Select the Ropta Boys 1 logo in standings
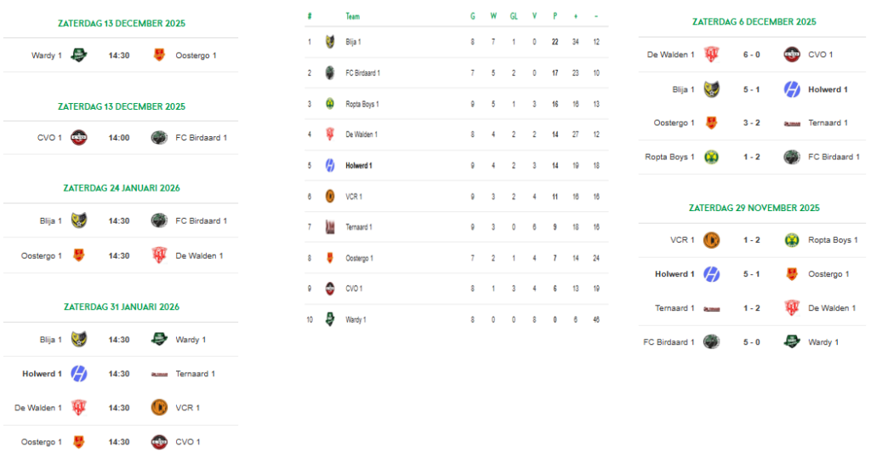Screen dimensions: 871x458 tap(330, 104)
